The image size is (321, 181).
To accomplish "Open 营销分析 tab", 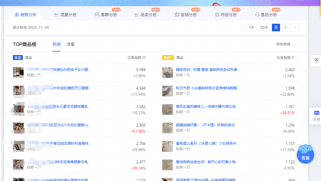I will click(186, 15).
